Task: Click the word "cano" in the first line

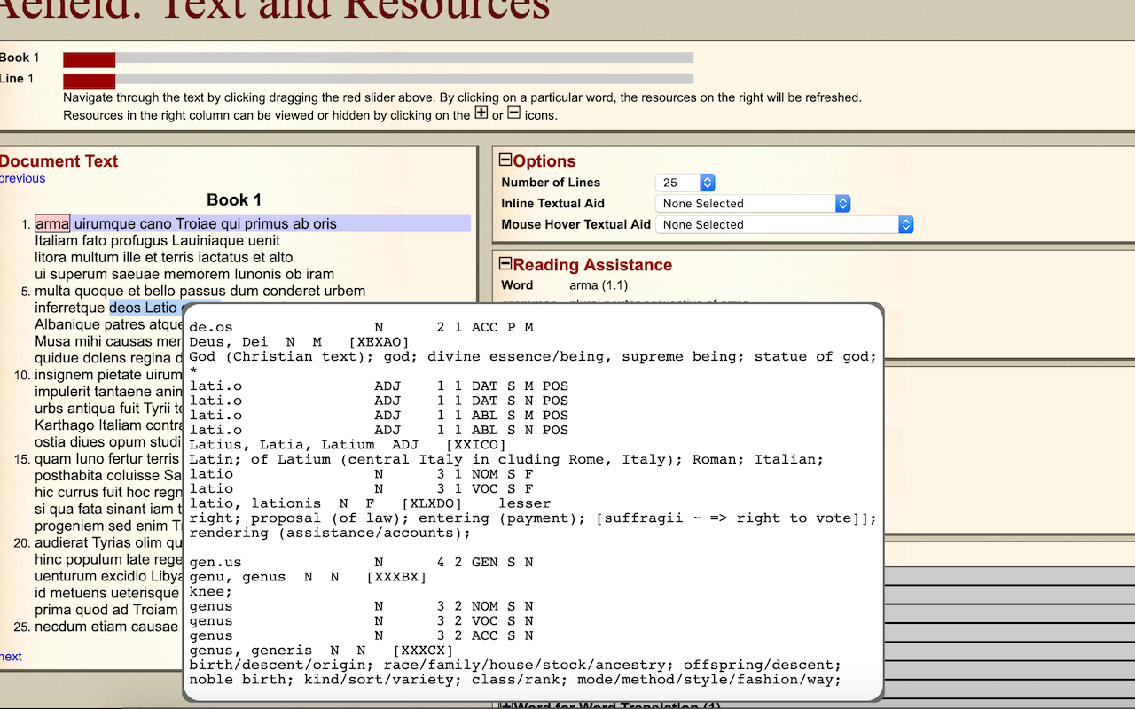Action: pyautogui.click(x=155, y=223)
